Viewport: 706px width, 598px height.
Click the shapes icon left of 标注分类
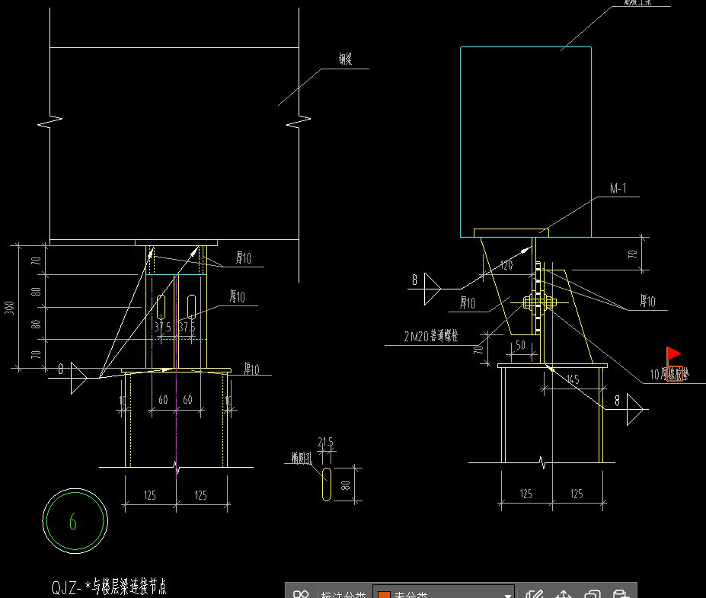[x=301, y=594]
